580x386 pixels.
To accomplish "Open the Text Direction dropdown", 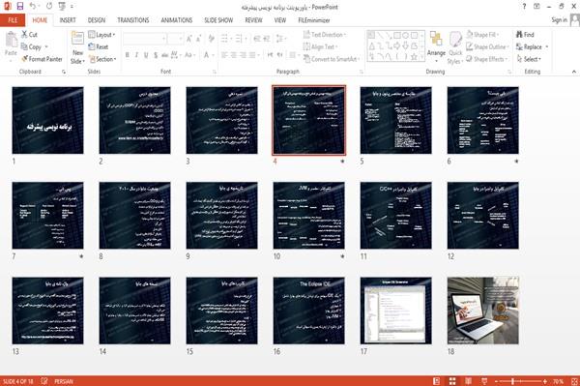I will [325, 35].
